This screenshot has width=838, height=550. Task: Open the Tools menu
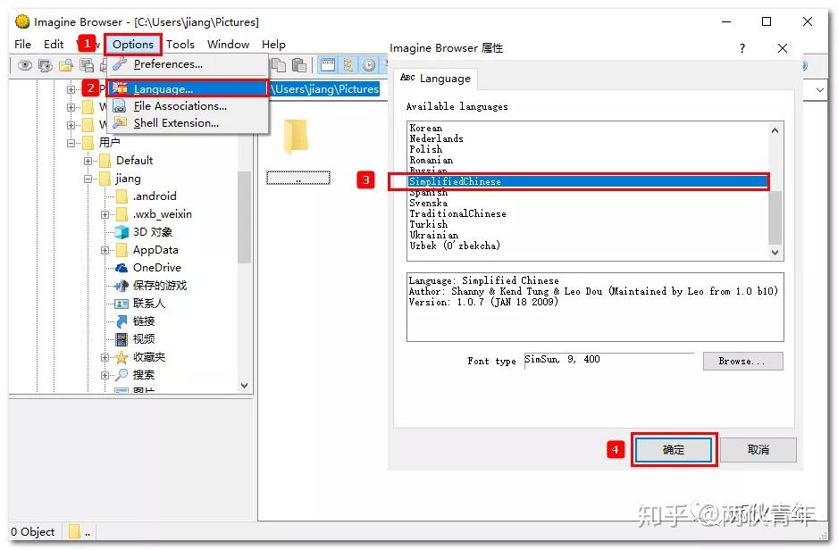tap(180, 45)
